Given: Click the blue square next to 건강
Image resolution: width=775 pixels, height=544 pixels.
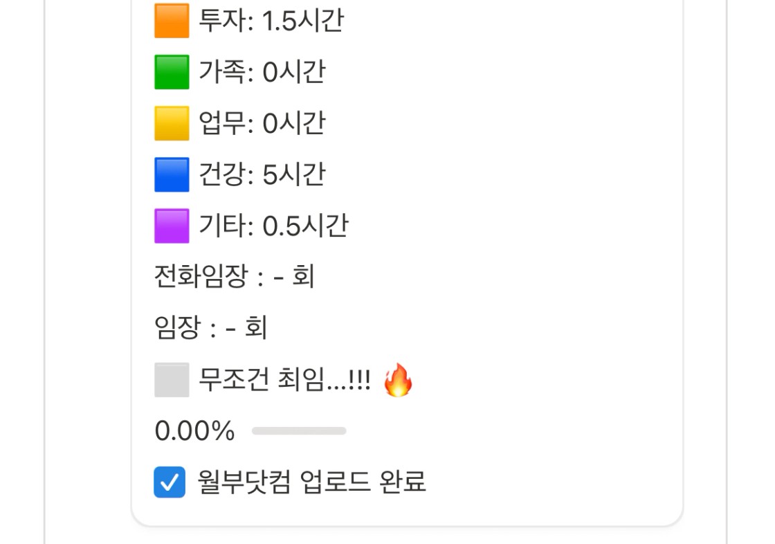Looking at the screenshot, I should click(172, 174).
